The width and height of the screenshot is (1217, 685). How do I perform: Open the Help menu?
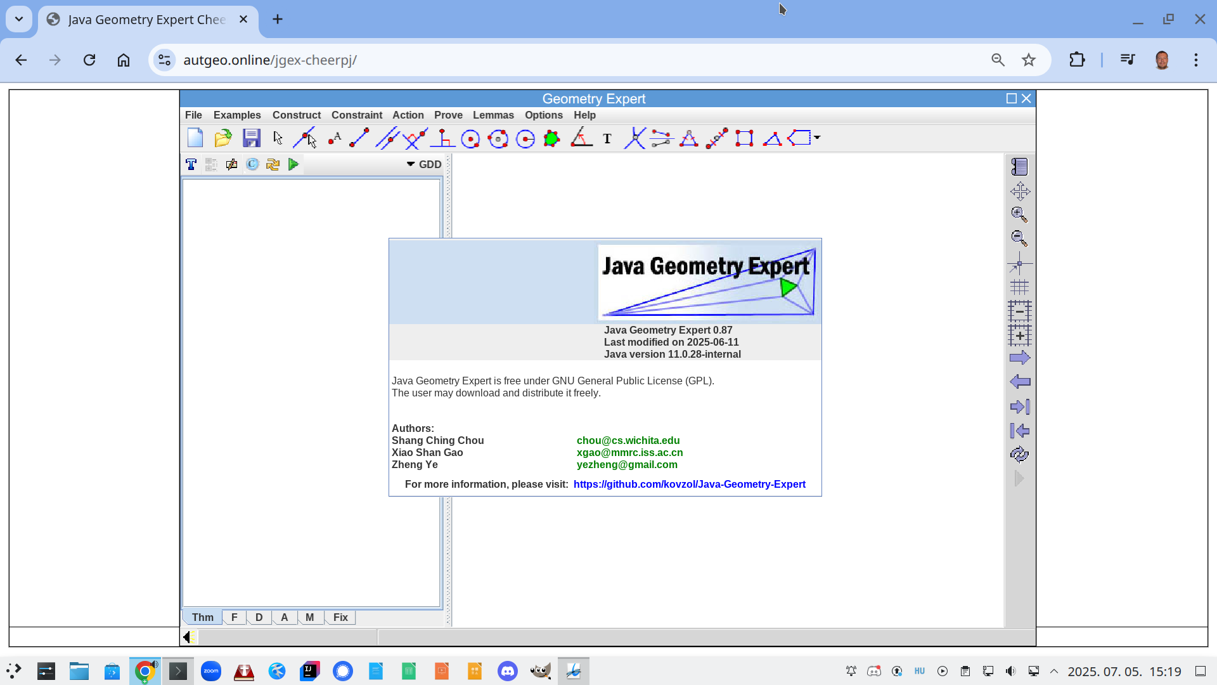[584, 115]
